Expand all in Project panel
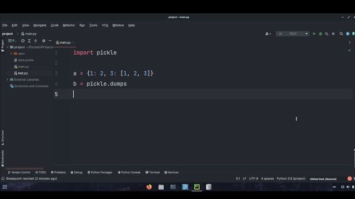 29,40
